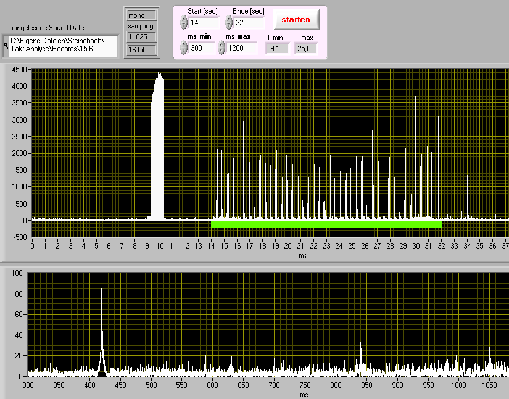
Task: Click the T min indicator showing -9,1
Action: tap(277, 48)
